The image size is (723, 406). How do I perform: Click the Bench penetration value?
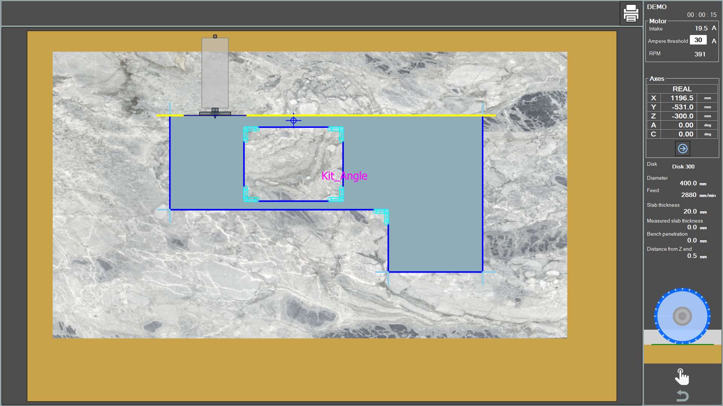[x=692, y=240]
